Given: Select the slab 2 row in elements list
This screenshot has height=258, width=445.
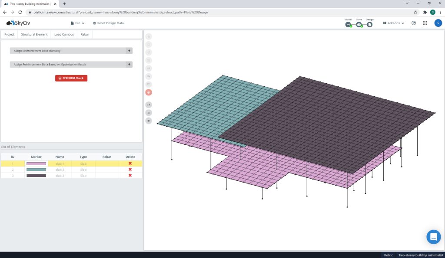Looking at the screenshot, I should (x=60, y=170).
